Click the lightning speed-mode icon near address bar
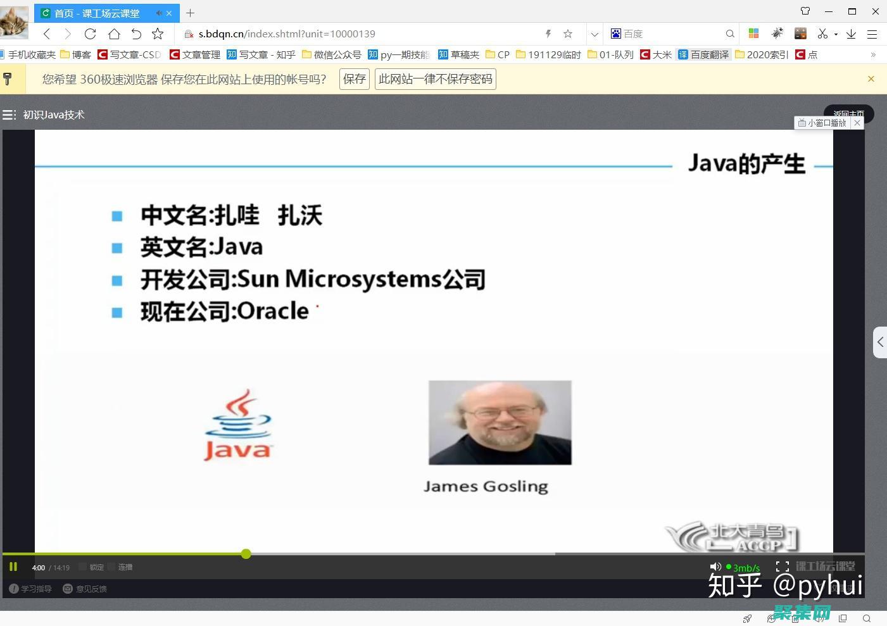 point(548,34)
